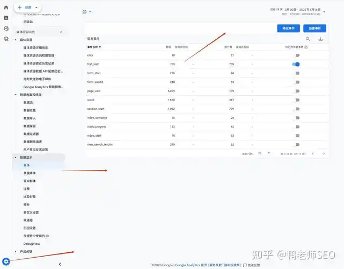Open 媒体资源访问权限管理 menu item
The image size is (344, 269).
point(39,55)
